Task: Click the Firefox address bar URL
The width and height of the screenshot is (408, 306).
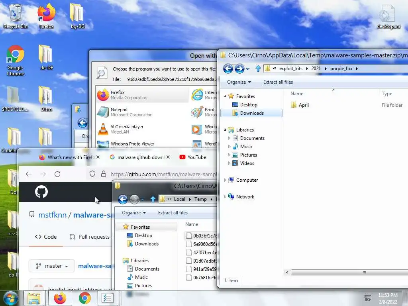Action: [x=163, y=174]
